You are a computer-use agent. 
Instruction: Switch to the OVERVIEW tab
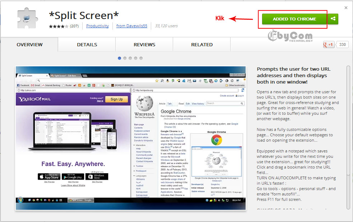(x=29, y=44)
